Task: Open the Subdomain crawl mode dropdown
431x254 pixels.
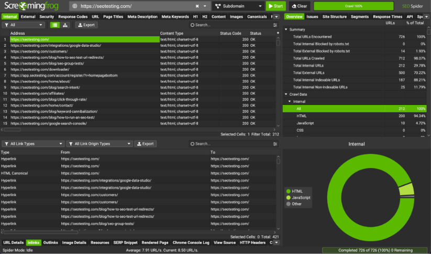Action: click(x=237, y=6)
